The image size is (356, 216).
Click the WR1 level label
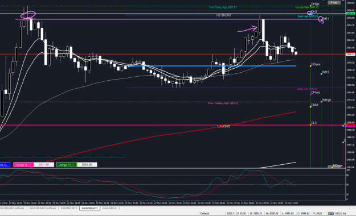click(326, 19)
